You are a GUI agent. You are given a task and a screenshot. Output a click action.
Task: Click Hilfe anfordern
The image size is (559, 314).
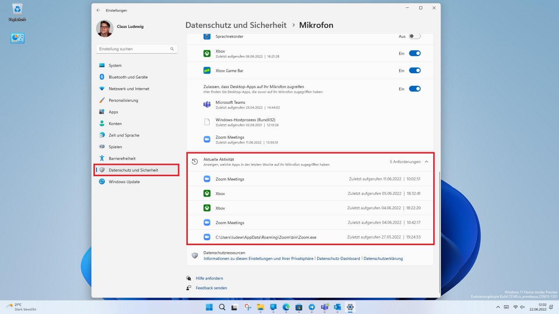pyautogui.click(x=209, y=278)
